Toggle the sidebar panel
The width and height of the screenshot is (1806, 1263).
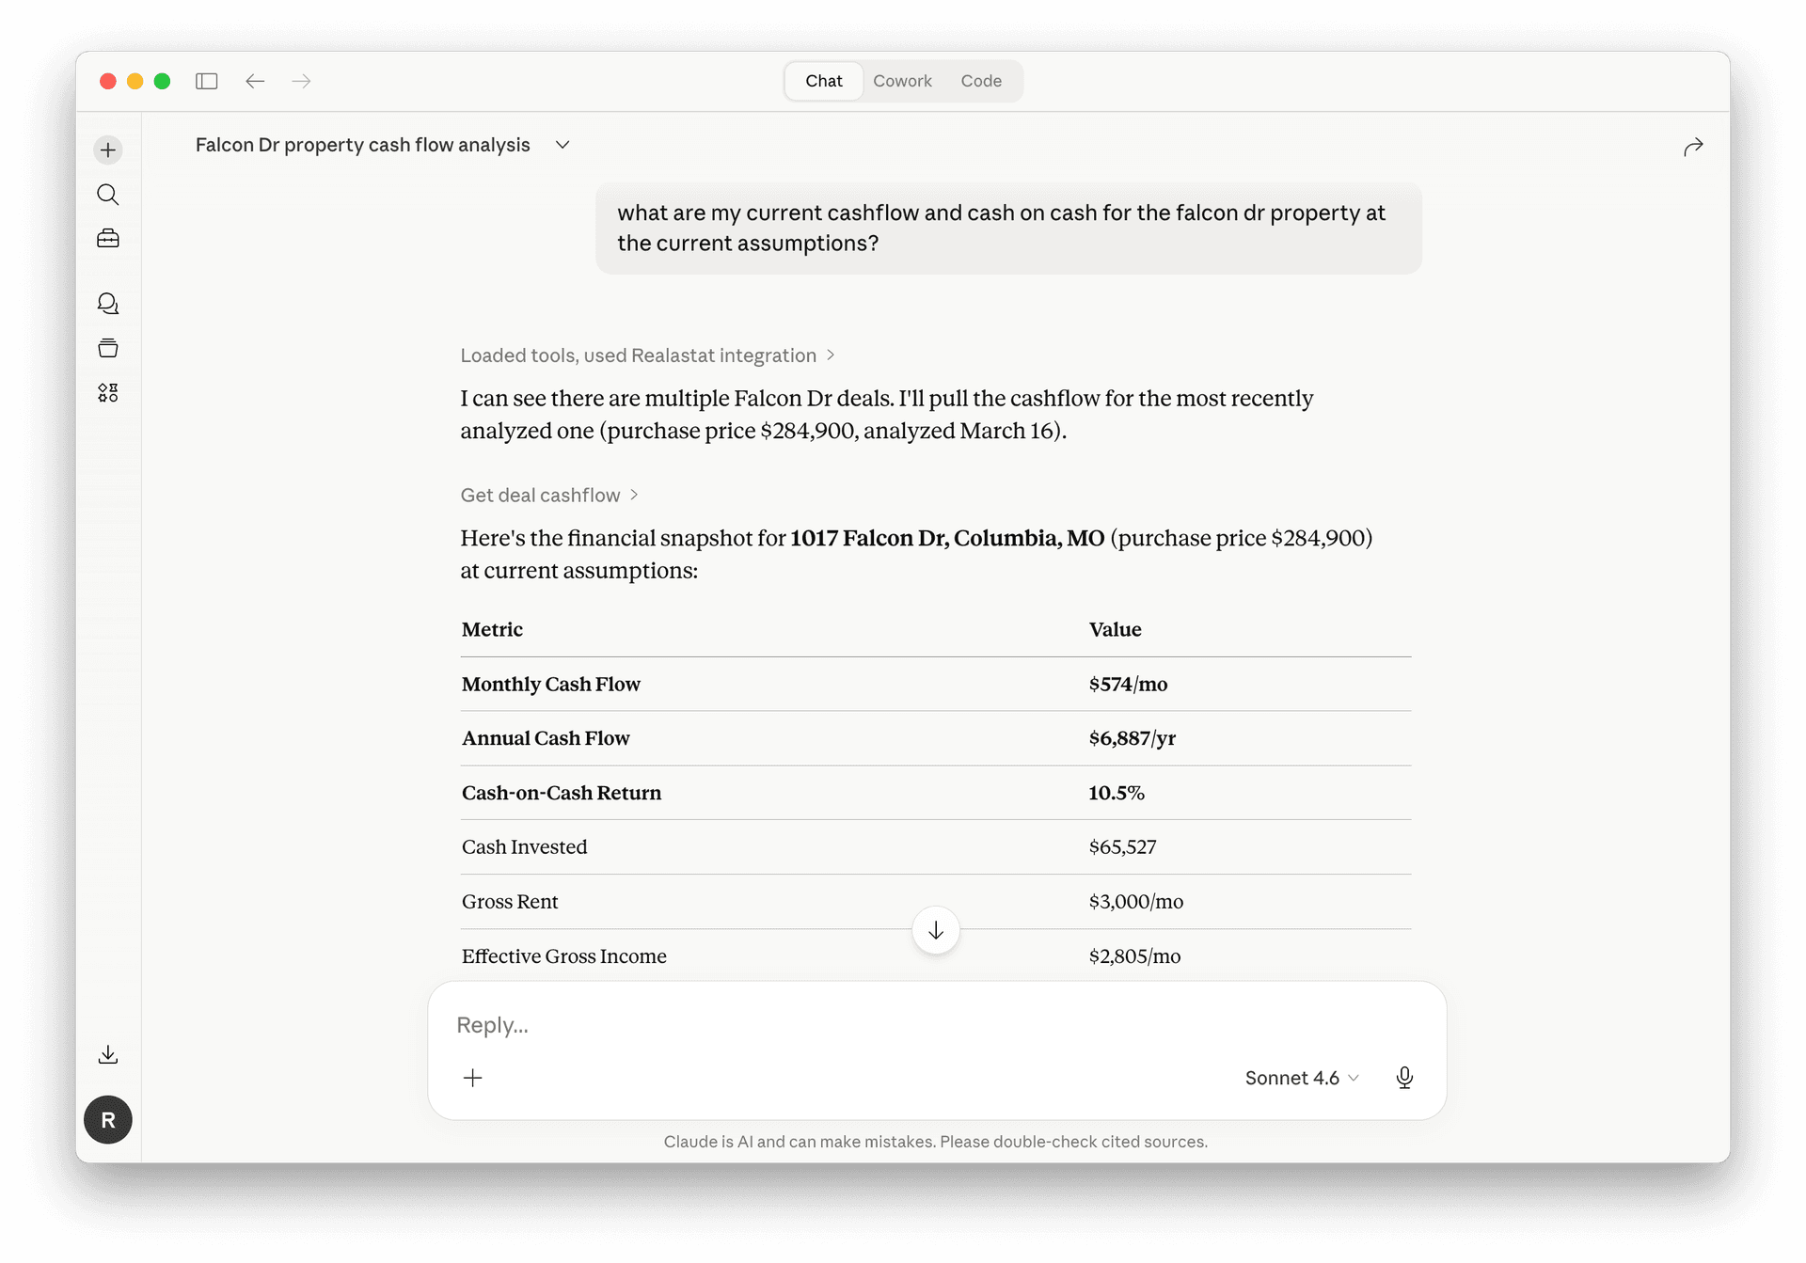(x=207, y=82)
